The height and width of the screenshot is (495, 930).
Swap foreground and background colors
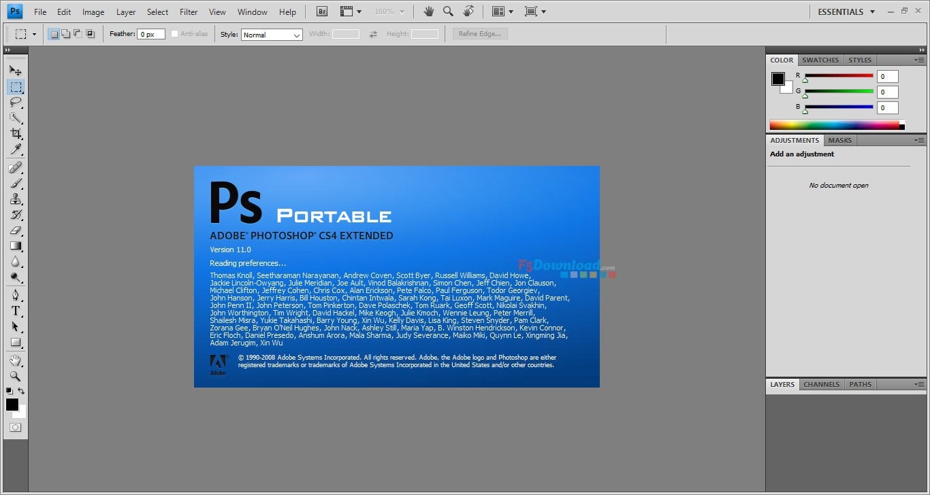pos(21,391)
